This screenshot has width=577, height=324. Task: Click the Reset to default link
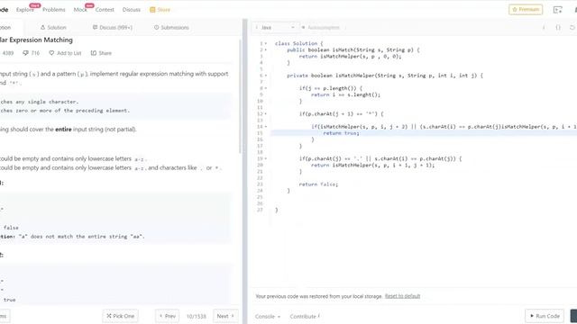[x=402, y=296]
